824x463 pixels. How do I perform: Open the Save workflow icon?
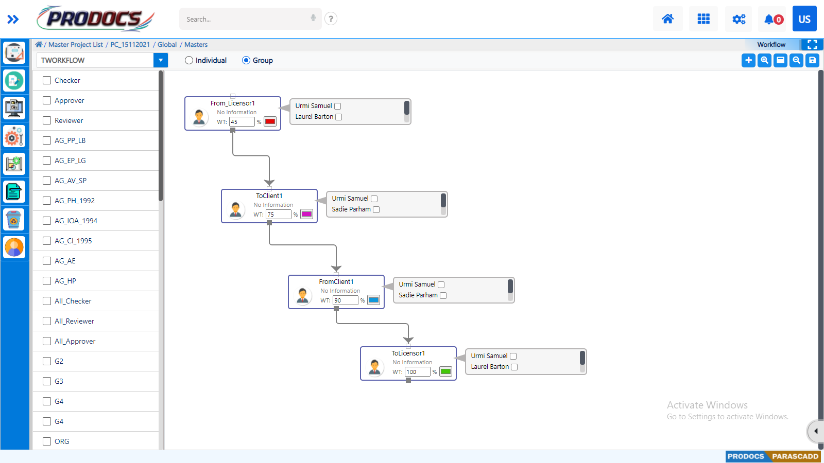coord(812,60)
